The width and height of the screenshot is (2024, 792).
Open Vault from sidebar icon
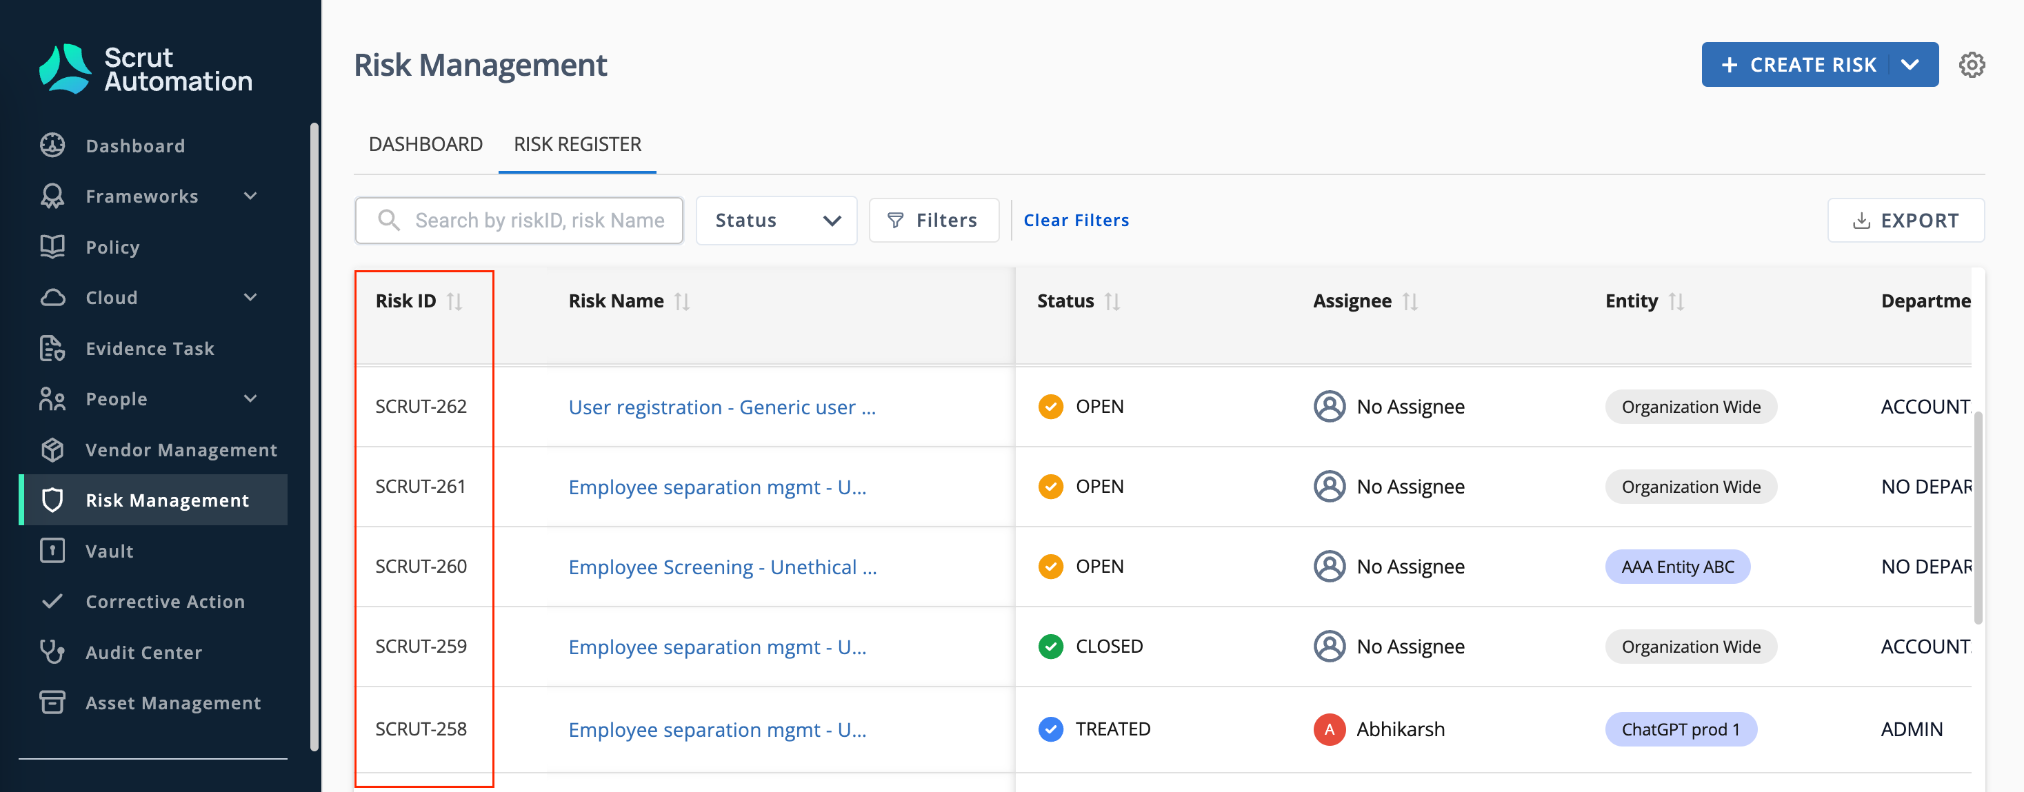pyautogui.click(x=52, y=551)
